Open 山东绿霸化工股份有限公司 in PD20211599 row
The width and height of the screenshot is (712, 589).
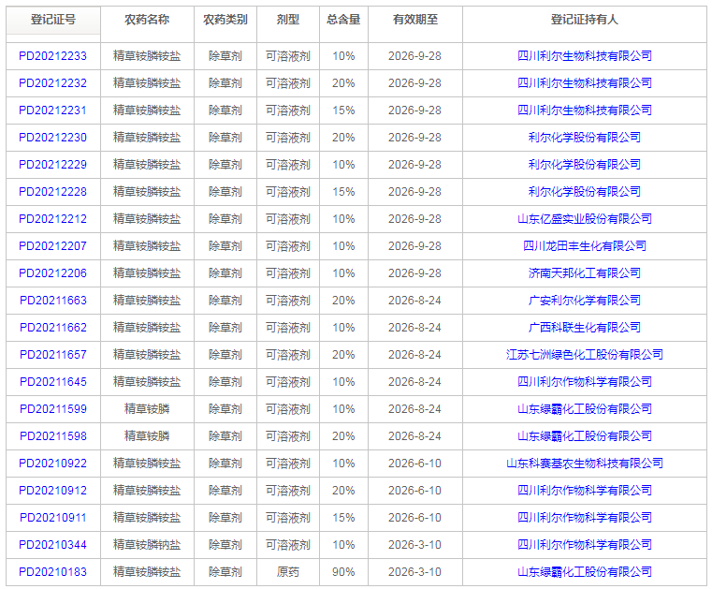click(x=585, y=409)
